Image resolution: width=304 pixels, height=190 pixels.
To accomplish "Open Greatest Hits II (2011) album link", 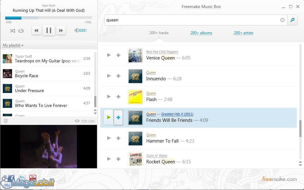I will (177, 114).
